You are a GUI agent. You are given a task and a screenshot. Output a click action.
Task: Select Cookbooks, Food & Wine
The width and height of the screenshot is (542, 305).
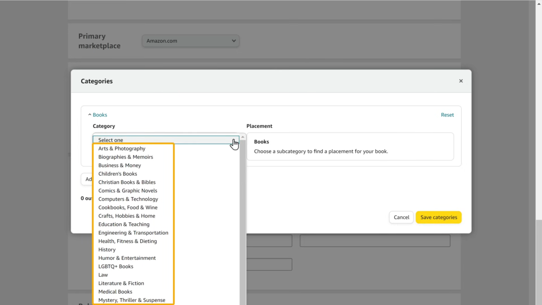[166, 208]
